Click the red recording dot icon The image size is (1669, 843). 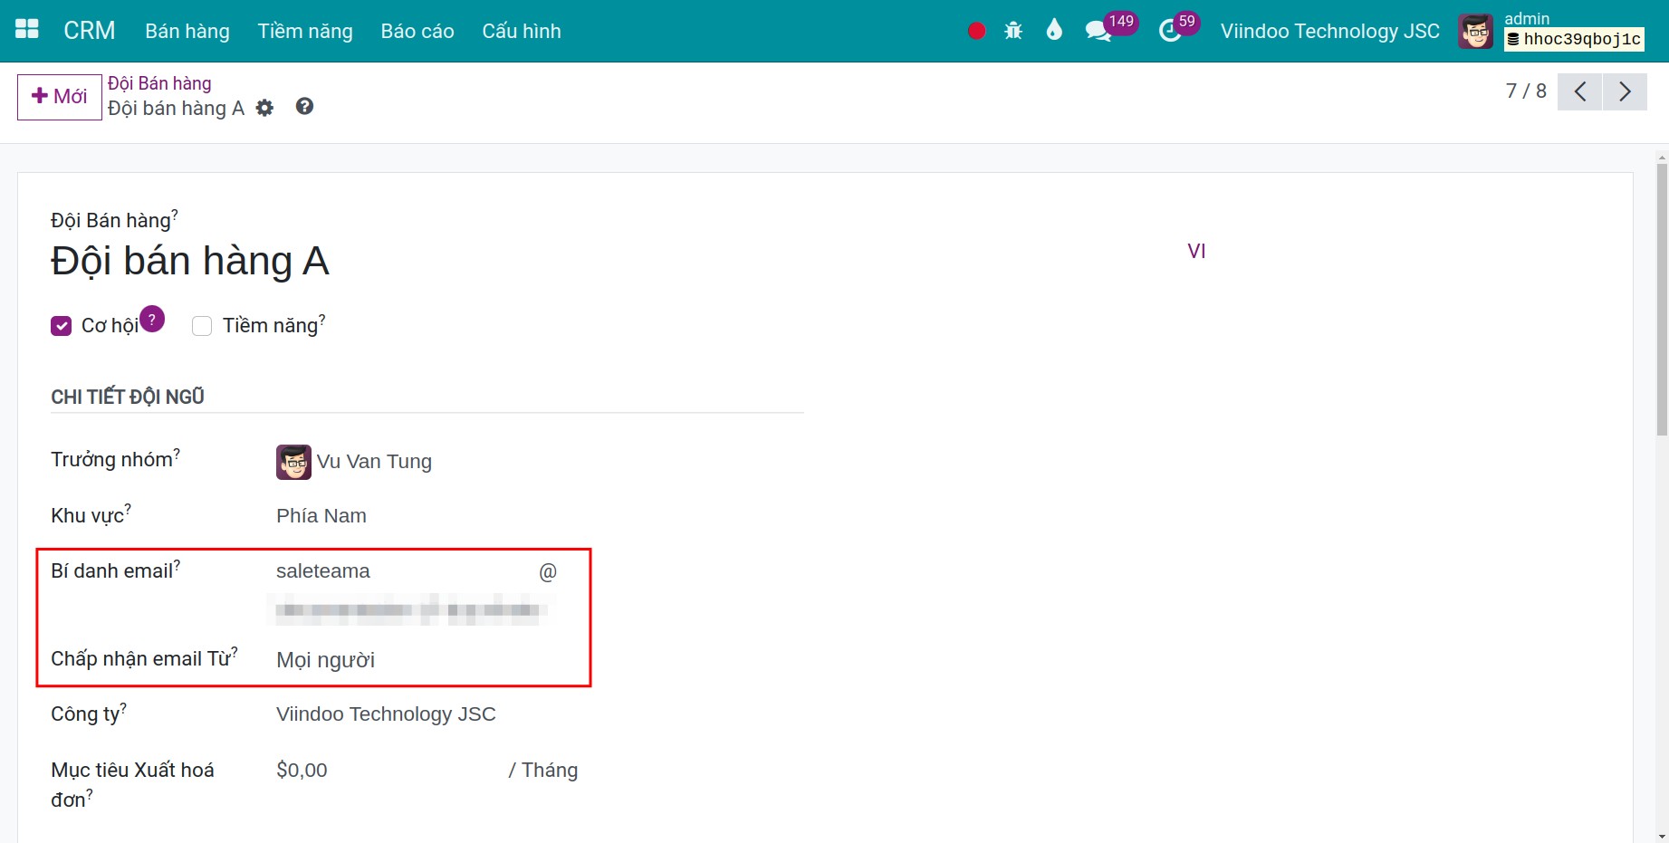[976, 31]
